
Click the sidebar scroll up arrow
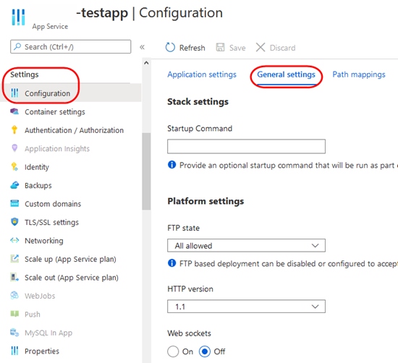click(x=146, y=63)
